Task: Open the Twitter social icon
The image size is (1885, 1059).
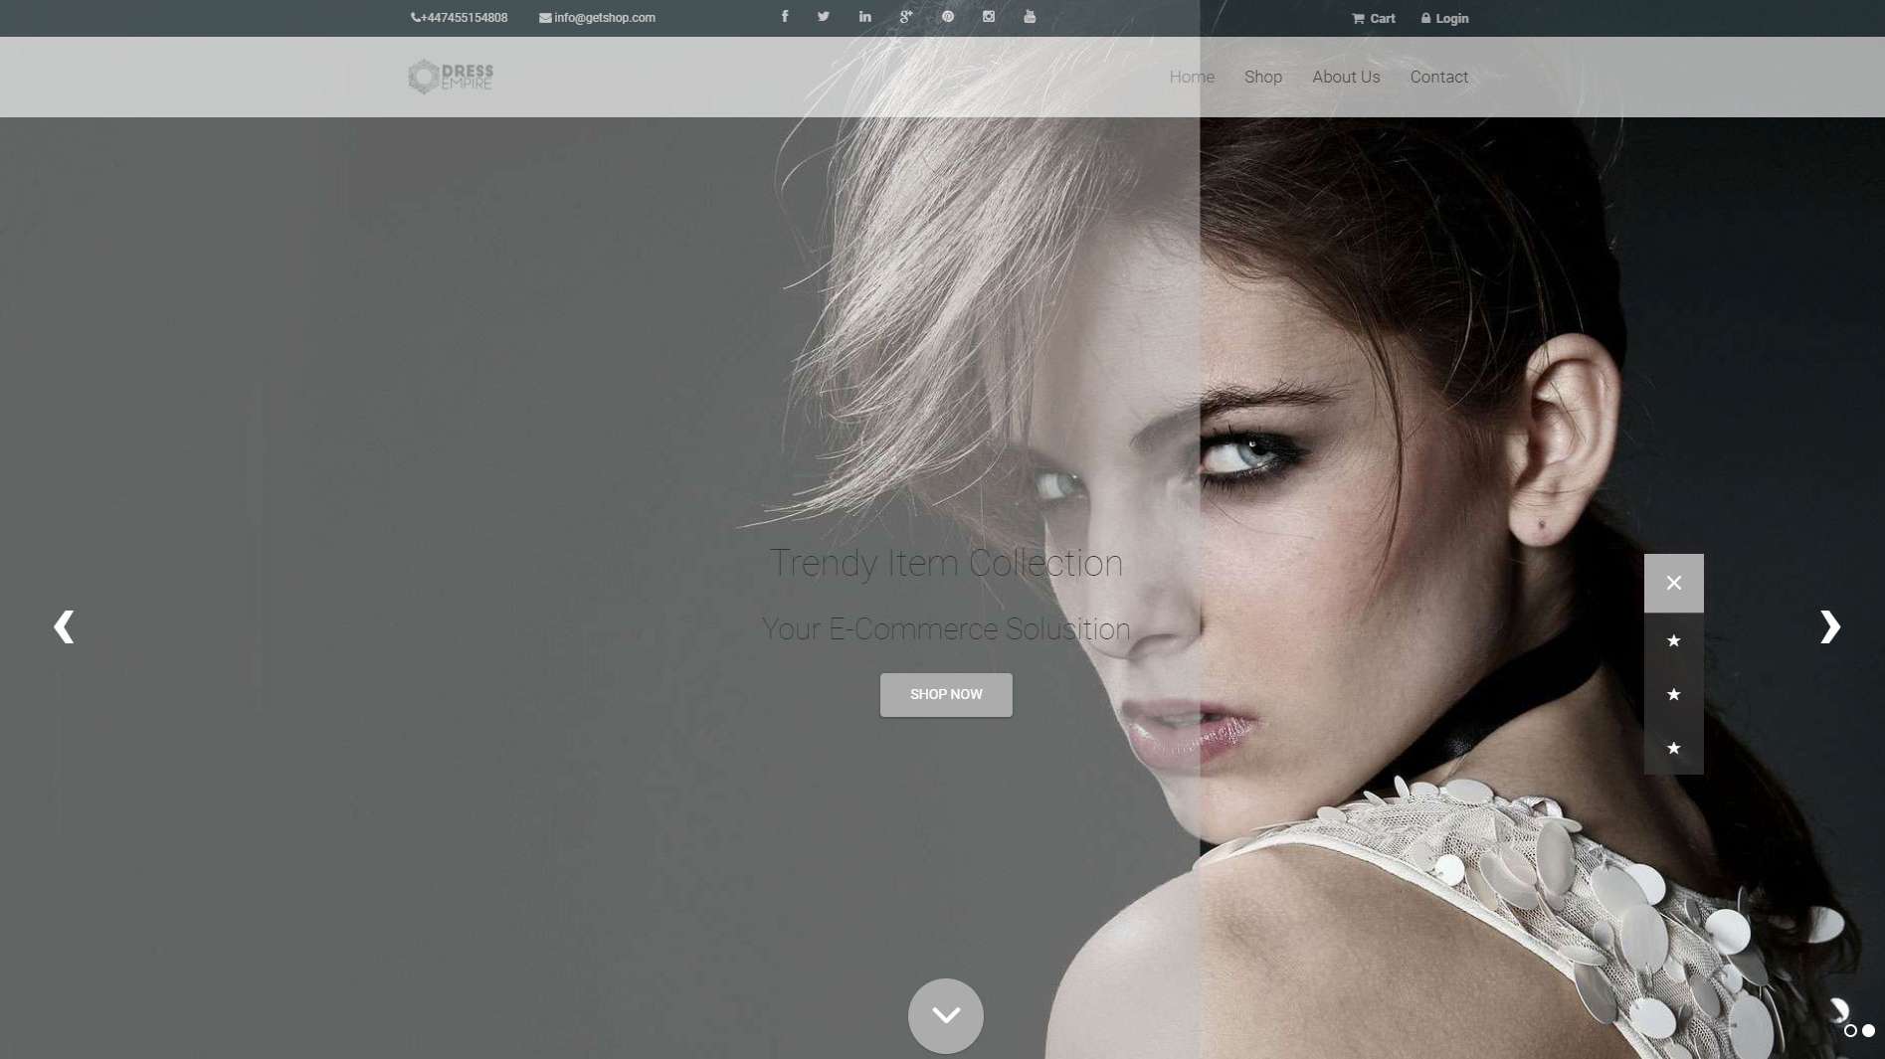Action: (824, 17)
